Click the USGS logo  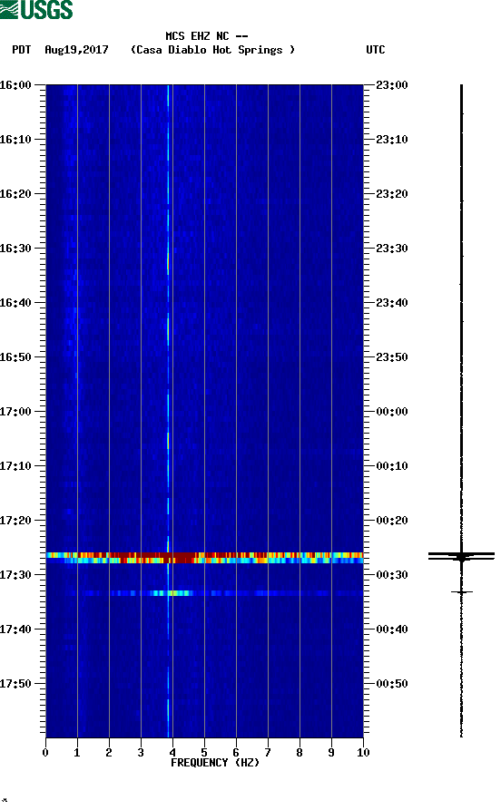36,9
